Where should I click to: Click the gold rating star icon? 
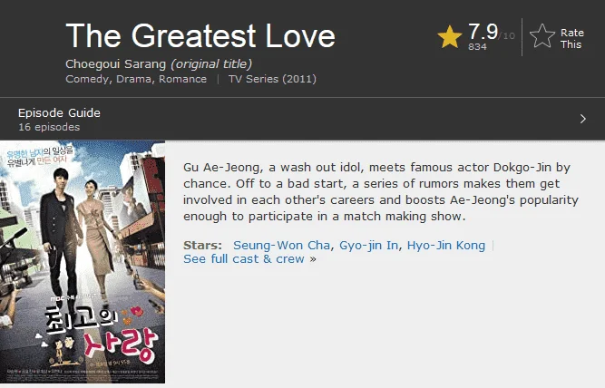click(x=450, y=37)
